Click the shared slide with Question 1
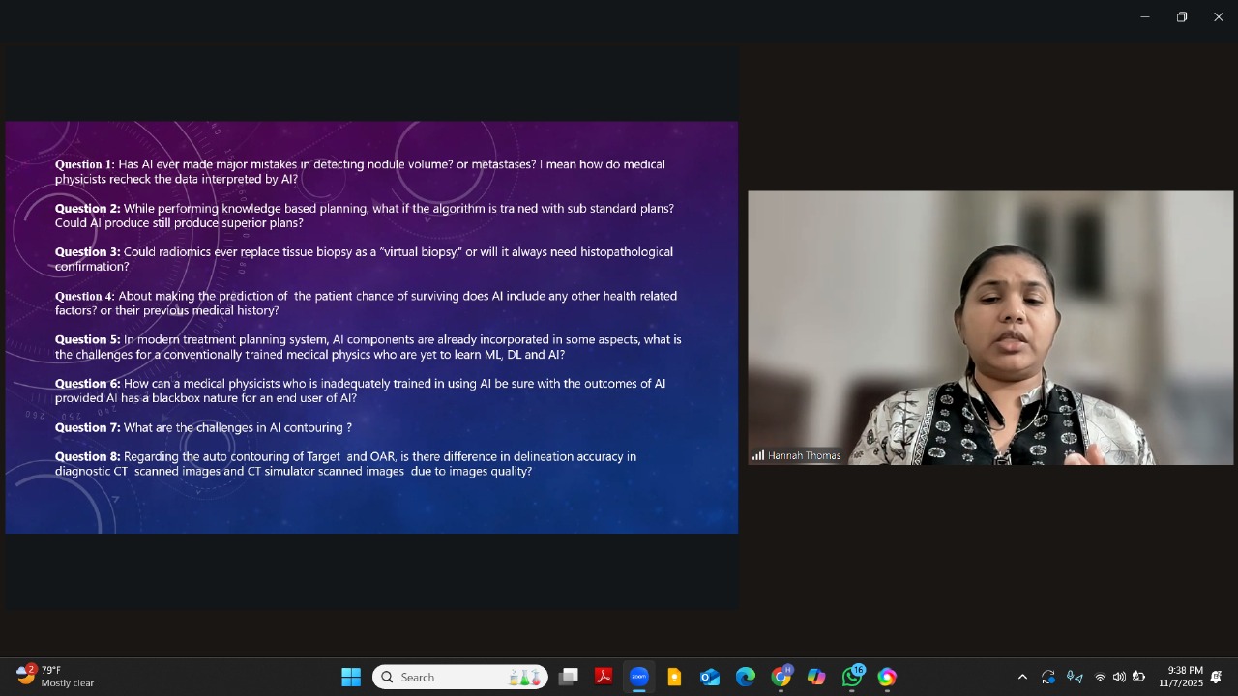 [x=371, y=327]
